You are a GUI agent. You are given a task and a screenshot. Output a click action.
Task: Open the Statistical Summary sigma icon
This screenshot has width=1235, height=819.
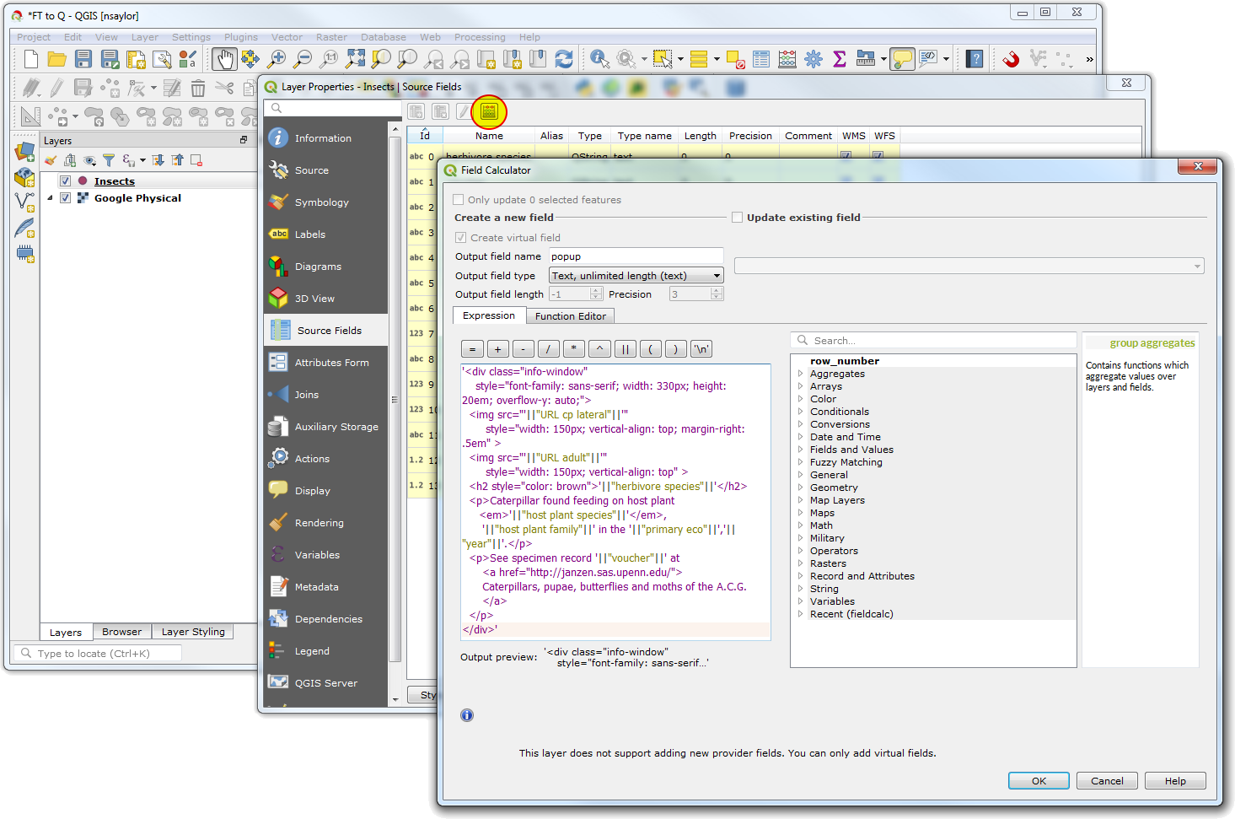(x=839, y=58)
